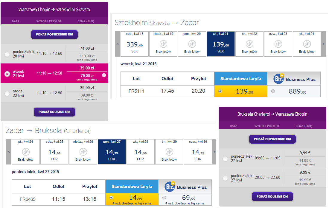
Task: Show later dates for Zadar–Bruksela with the right arrow
Action: pos(214,152)
